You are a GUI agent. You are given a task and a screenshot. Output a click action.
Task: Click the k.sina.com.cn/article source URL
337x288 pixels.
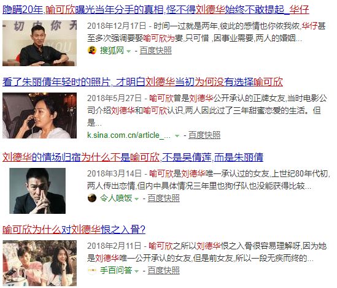pyautogui.click(x=129, y=135)
